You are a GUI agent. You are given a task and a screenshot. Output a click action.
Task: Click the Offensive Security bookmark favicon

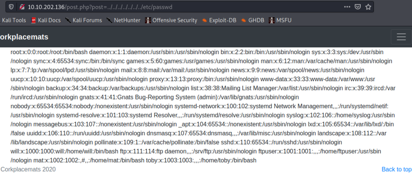pos(148,20)
